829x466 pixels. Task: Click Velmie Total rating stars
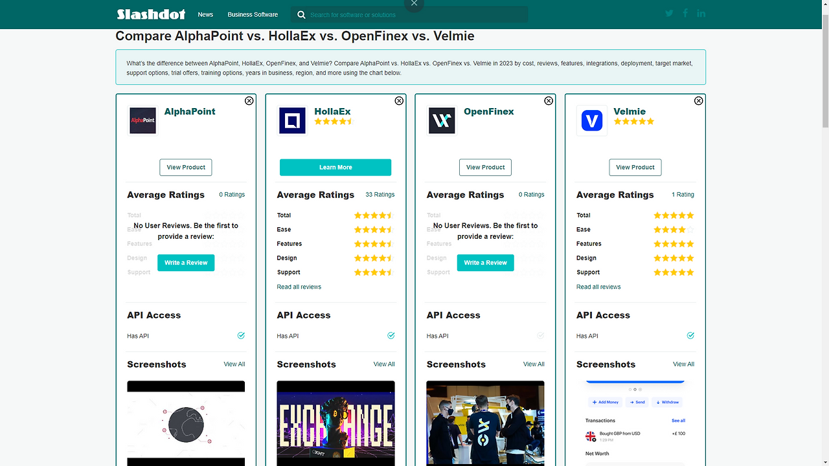click(674, 216)
